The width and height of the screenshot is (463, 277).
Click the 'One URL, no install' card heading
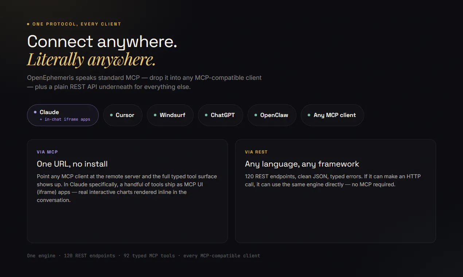tap(72, 164)
